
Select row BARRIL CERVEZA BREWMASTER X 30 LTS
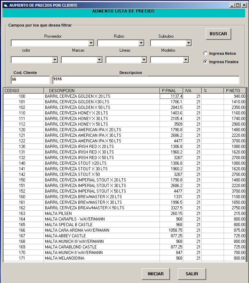(x=125, y=202)
